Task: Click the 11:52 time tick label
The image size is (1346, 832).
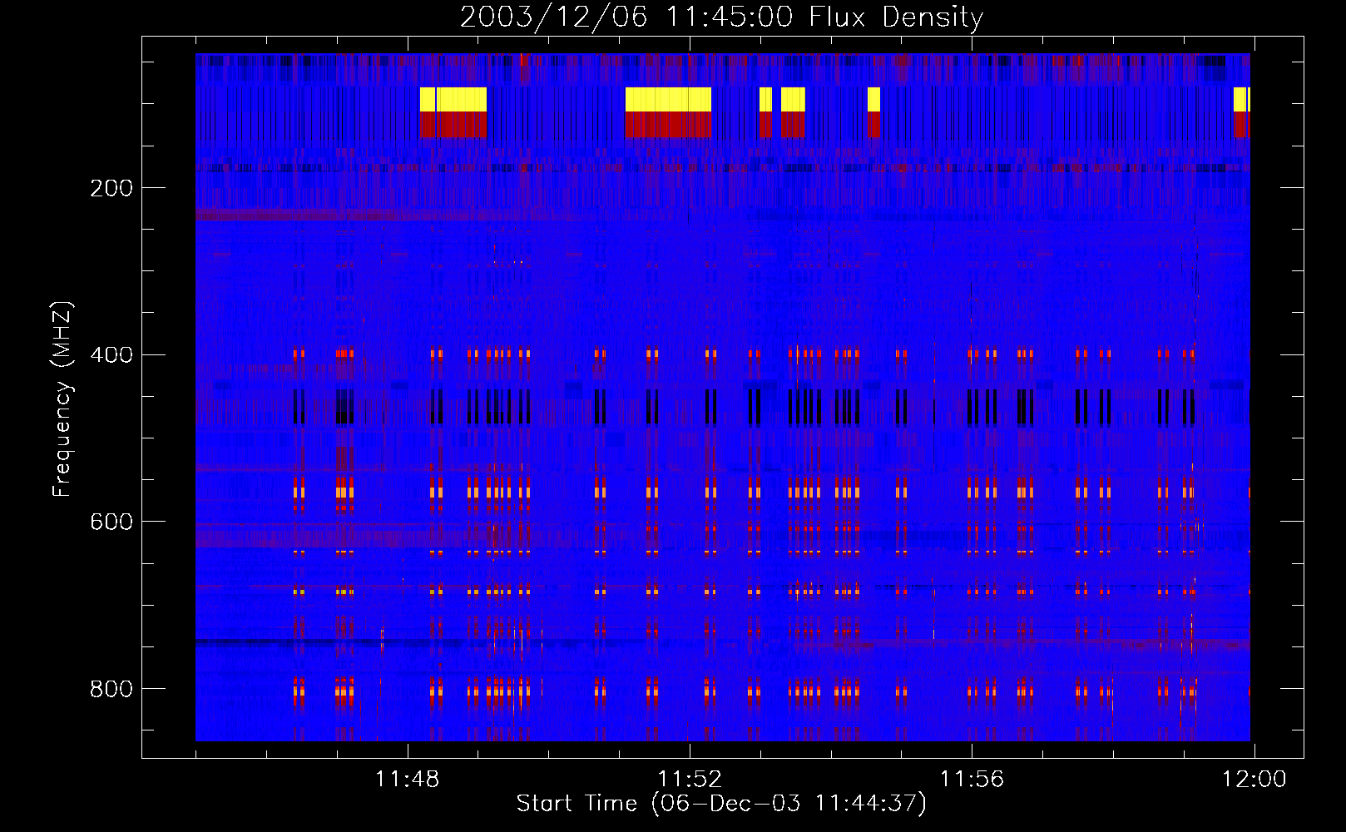Action: 690,780
